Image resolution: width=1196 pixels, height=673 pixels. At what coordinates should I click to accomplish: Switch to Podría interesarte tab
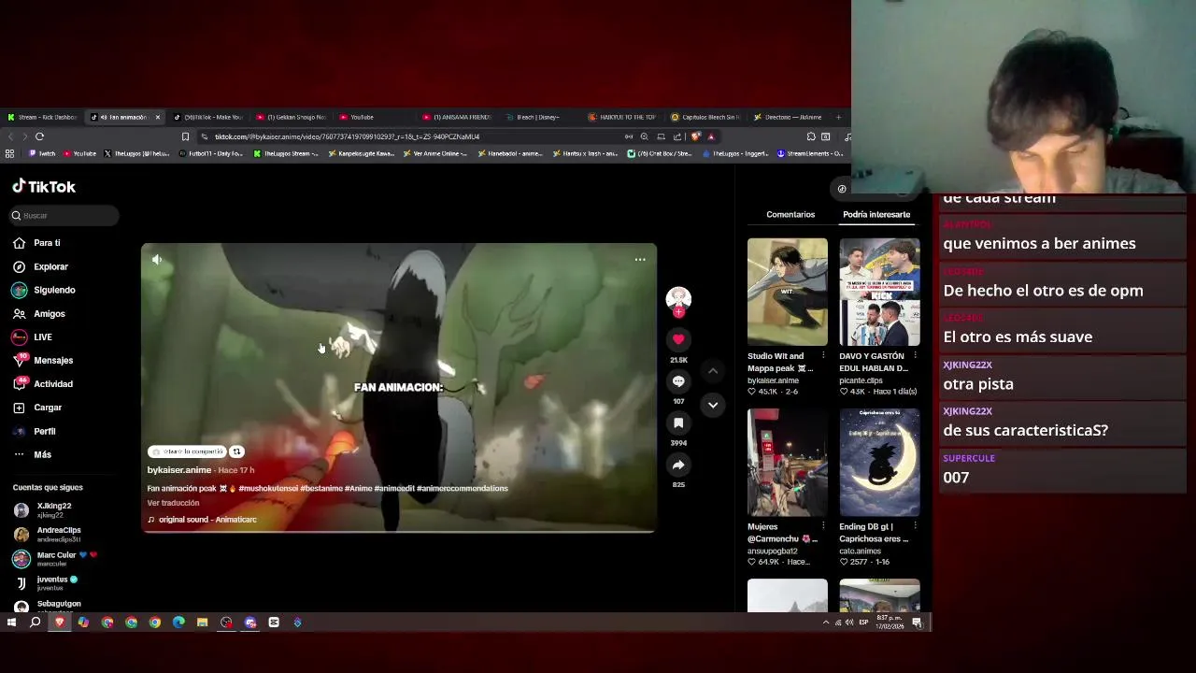[876, 215]
